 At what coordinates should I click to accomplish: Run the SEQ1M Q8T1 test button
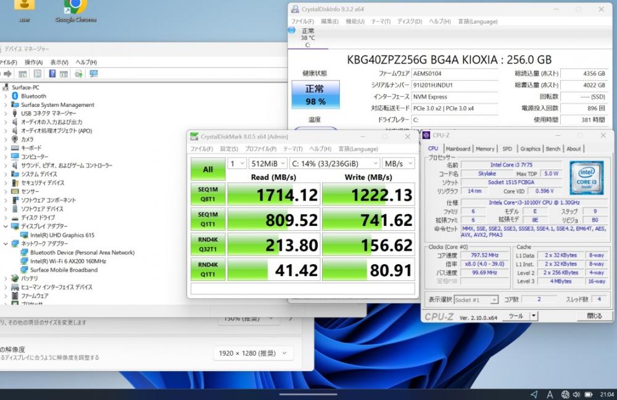[x=208, y=194]
